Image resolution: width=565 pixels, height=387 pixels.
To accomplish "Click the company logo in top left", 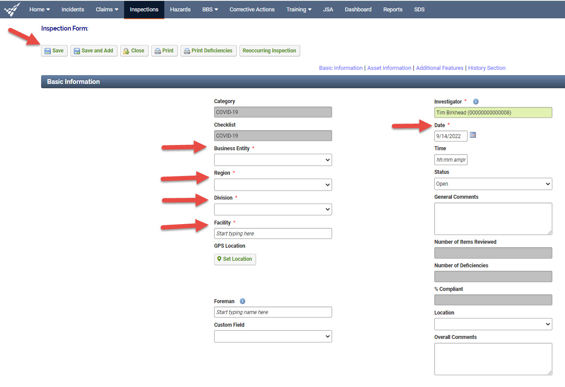I will (11, 9).
